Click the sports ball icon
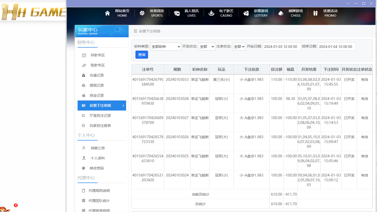Image resolution: width=377 pixels, height=212 pixels. 142,13
